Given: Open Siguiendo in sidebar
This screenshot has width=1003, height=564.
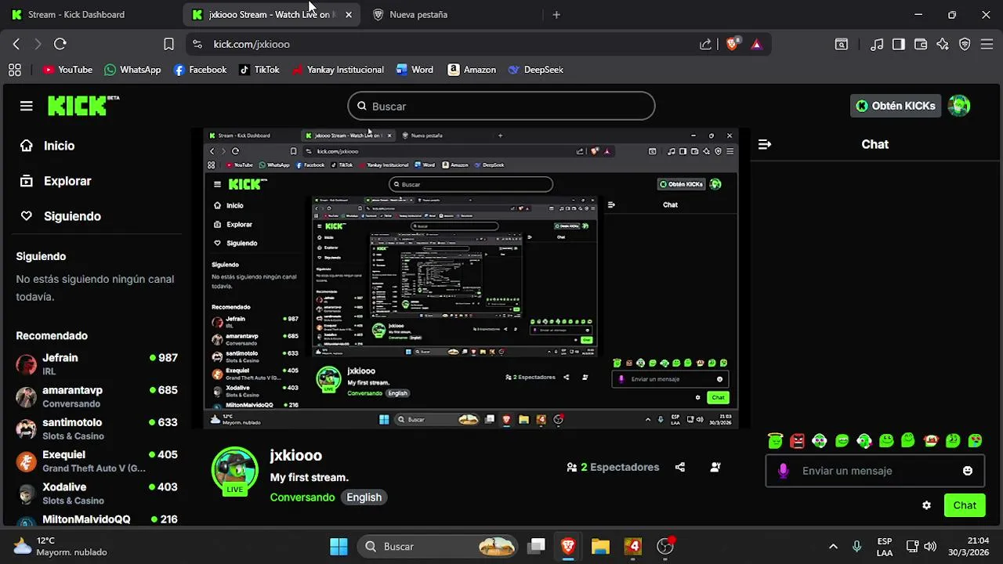Looking at the screenshot, I should 62,216.
